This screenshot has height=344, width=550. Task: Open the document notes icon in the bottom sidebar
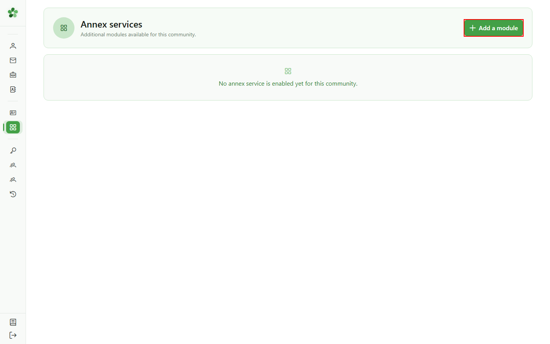tap(13, 322)
